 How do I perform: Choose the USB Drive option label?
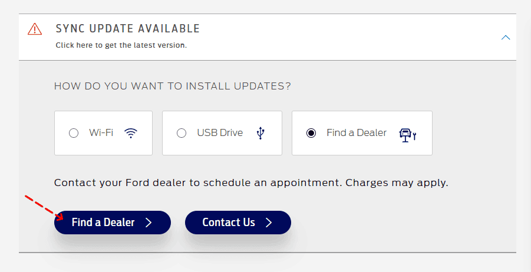pyautogui.click(x=220, y=132)
